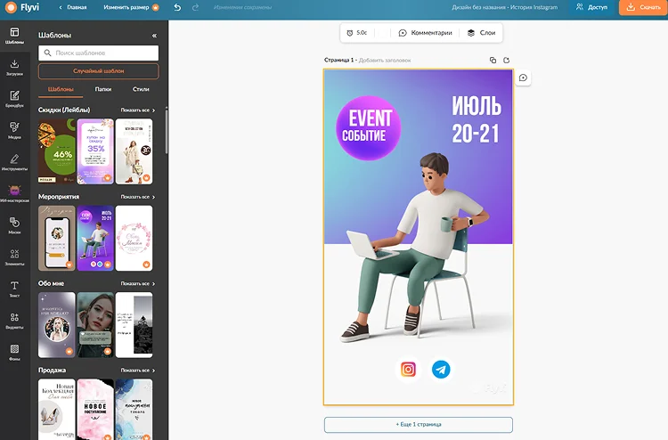
Task: Expand Показать все for Скидки (Лейблы)
Action: click(x=137, y=110)
